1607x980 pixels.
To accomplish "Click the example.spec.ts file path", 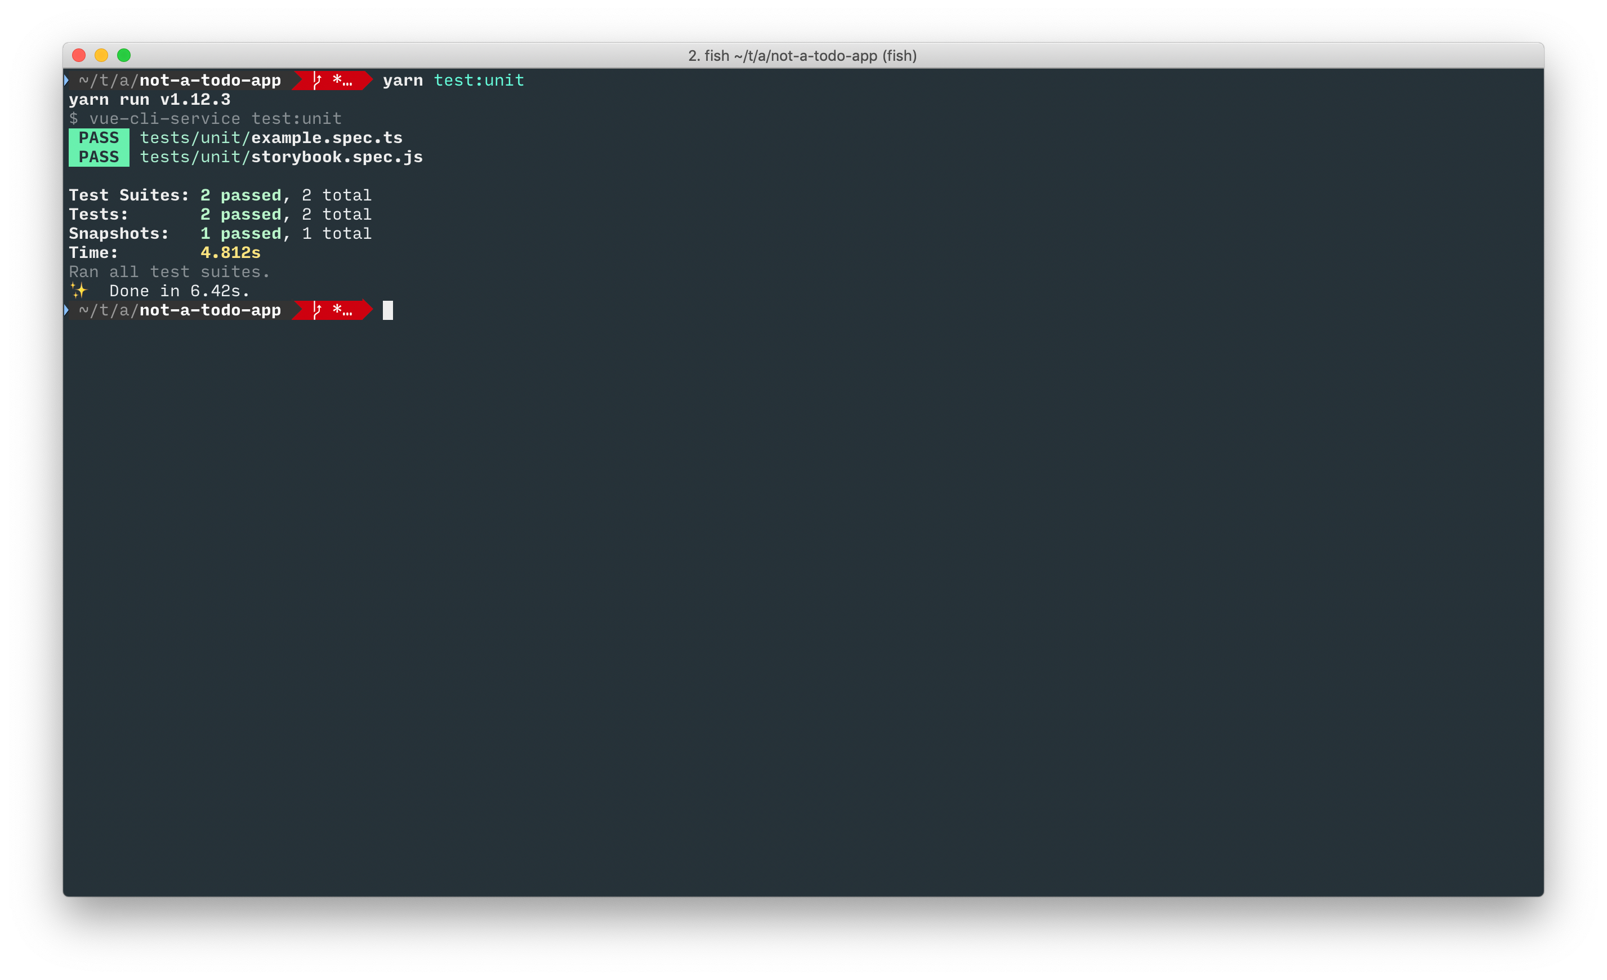I will 271,137.
